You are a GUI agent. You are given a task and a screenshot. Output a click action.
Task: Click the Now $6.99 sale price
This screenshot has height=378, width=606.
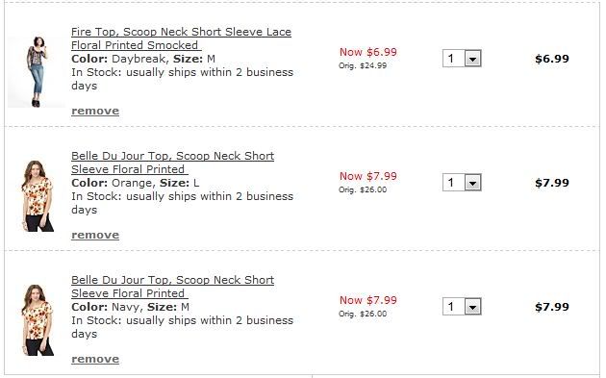pyautogui.click(x=367, y=52)
